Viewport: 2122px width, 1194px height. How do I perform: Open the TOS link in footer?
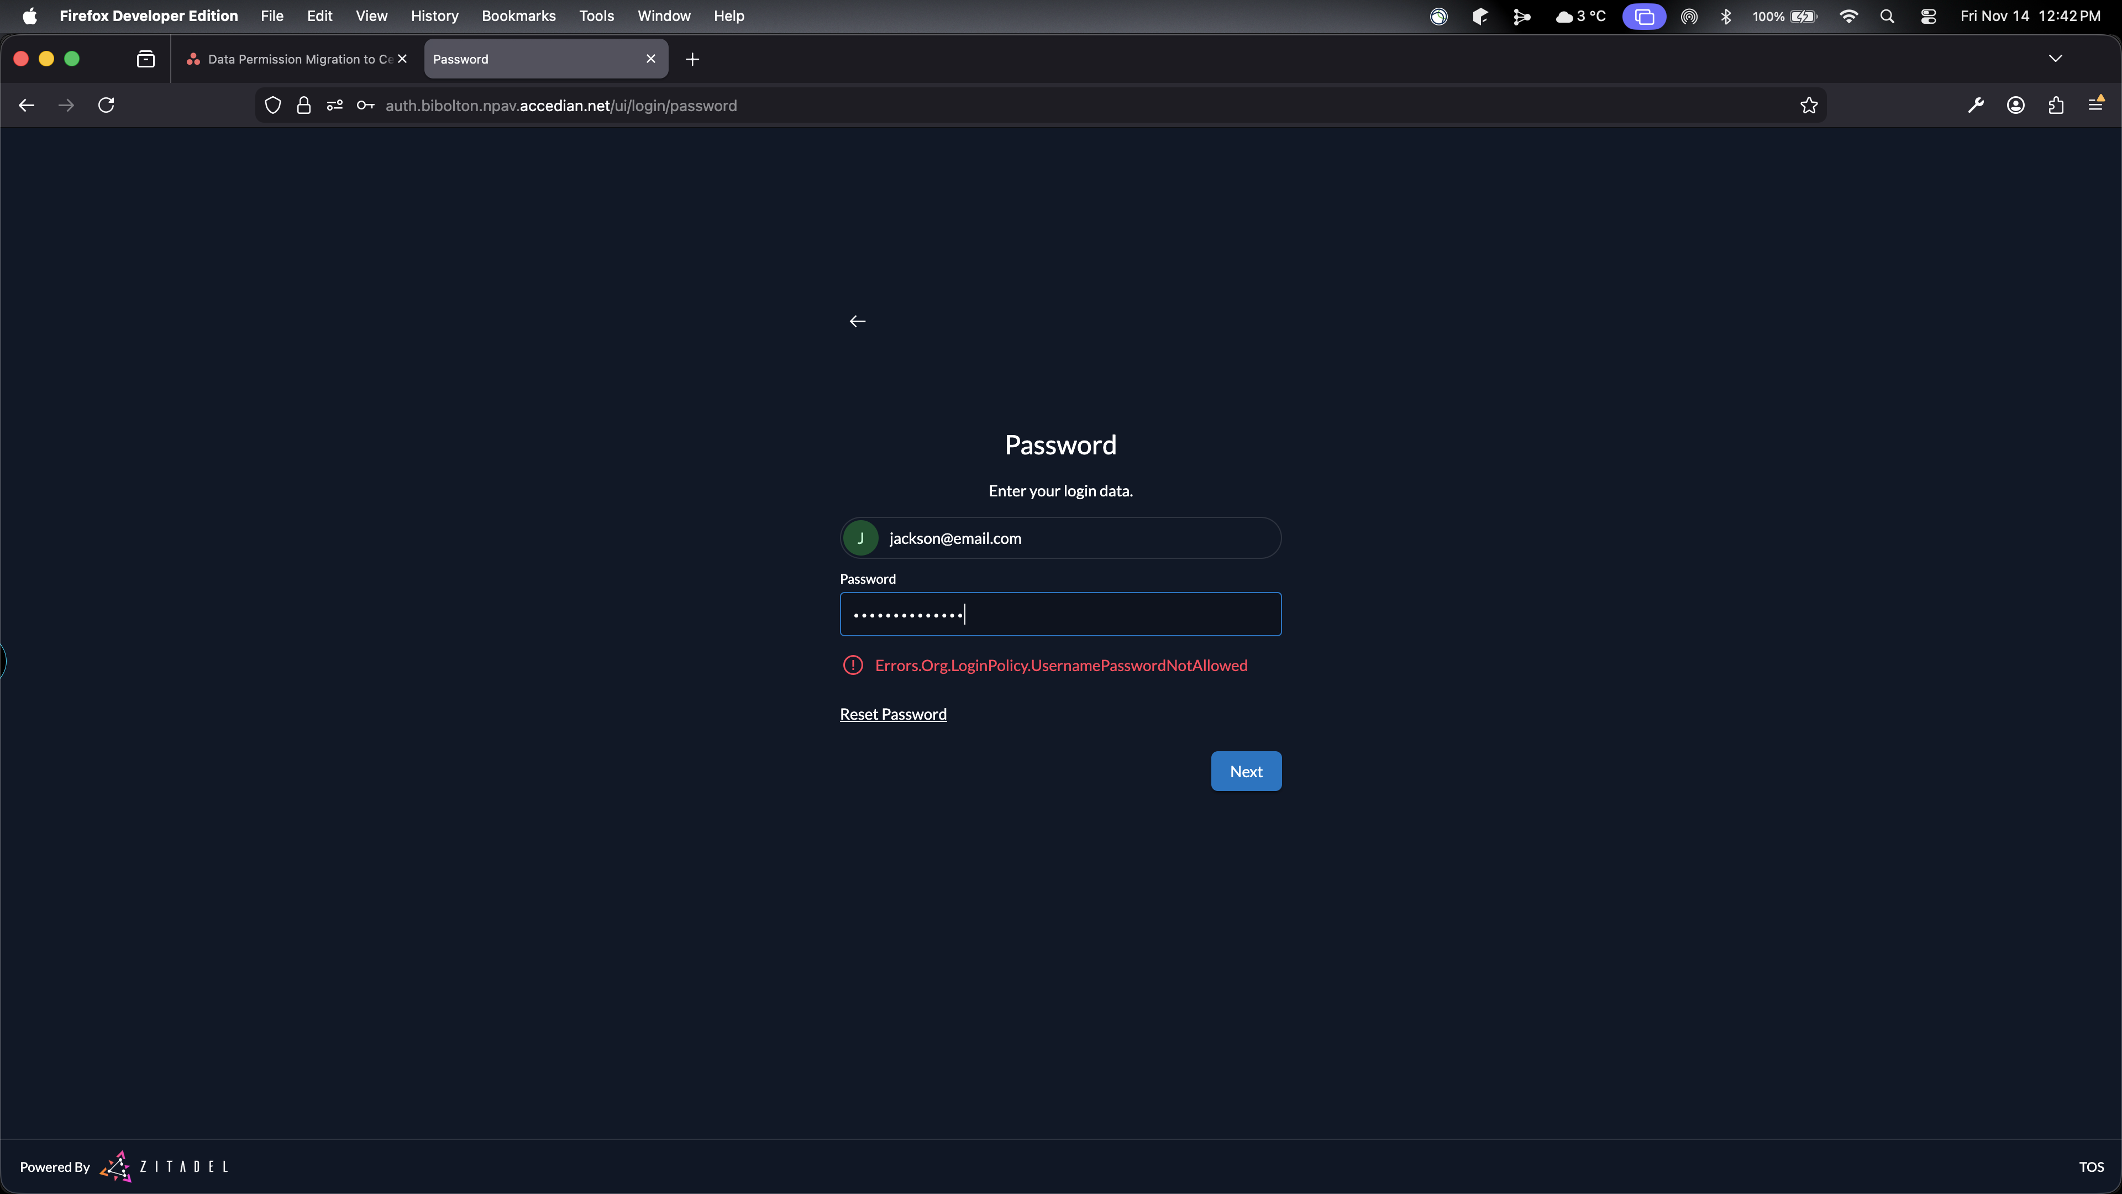(x=2091, y=1167)
